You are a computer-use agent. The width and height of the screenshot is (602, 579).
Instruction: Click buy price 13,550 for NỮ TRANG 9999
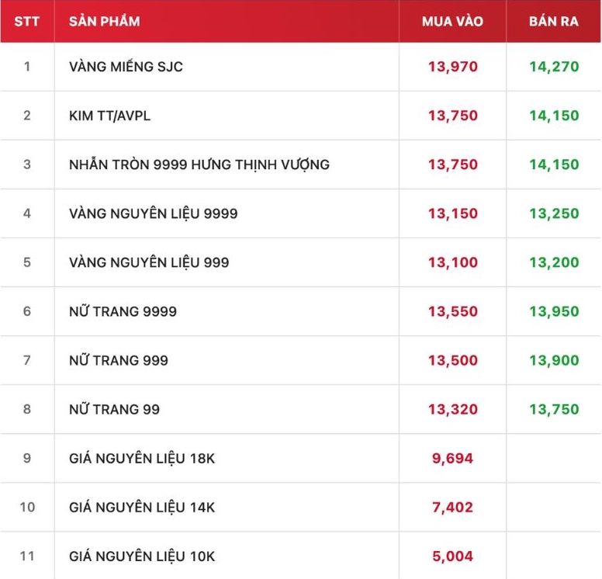tap(453, 311)
